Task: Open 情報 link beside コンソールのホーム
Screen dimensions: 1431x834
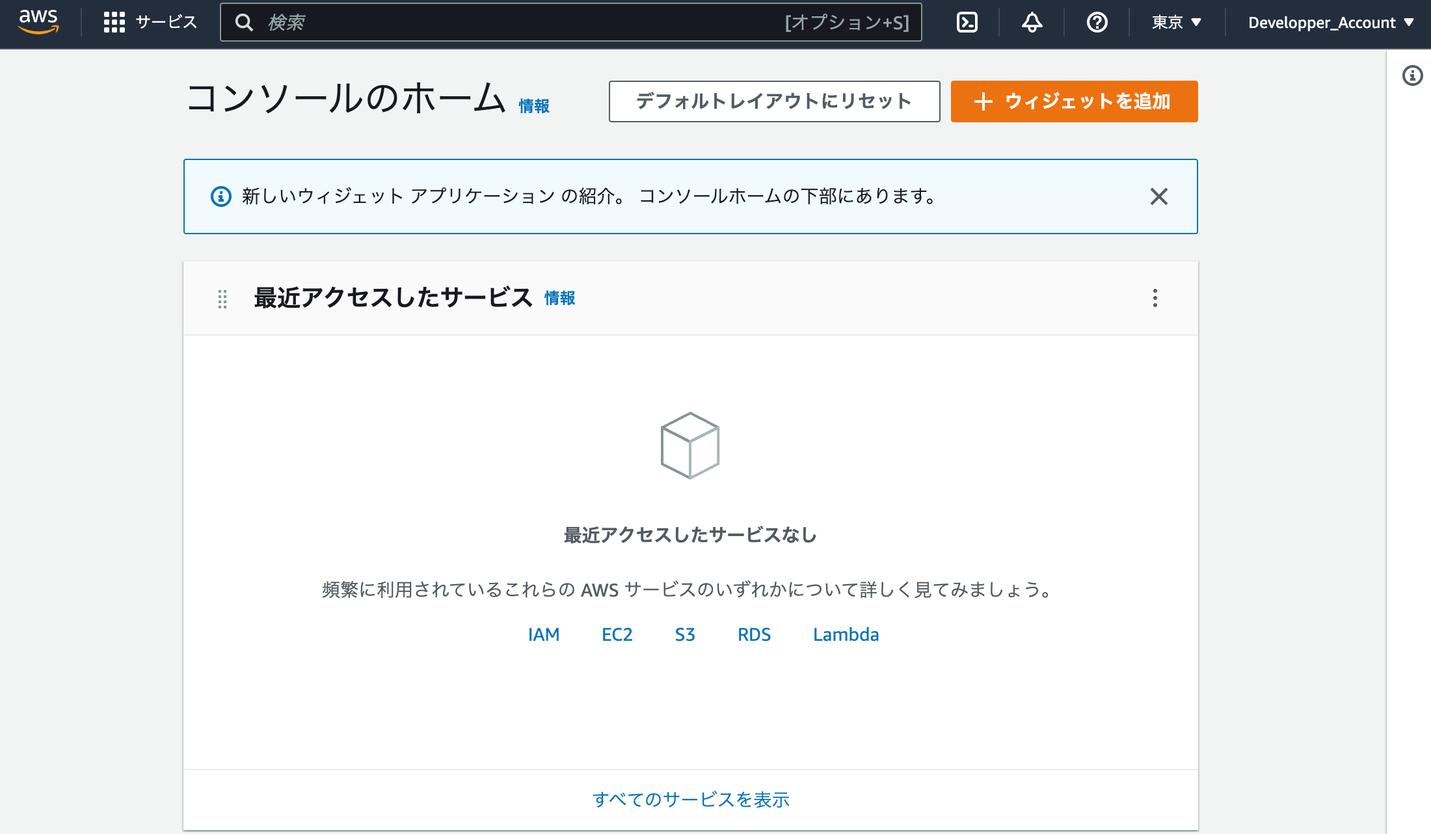Action: (534, 105)
